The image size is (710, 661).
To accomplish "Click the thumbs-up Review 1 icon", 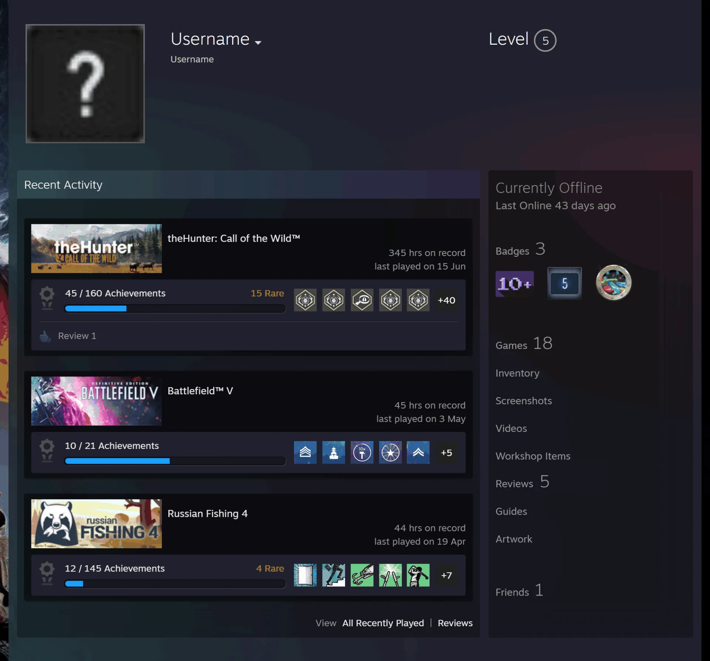I will (x=45, y=336).
